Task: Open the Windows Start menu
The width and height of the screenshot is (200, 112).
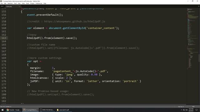Action: point(2,110)
